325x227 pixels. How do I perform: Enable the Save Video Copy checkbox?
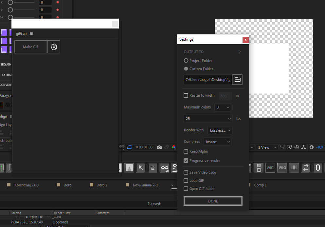click(x=186, y=172)
